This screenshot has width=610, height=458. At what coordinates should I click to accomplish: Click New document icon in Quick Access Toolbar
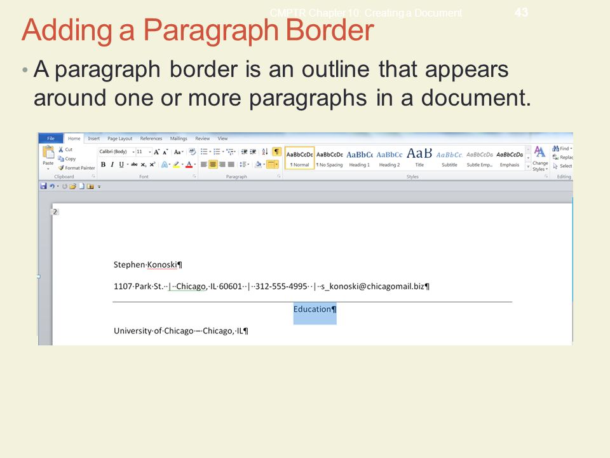(x=81, y=186)
